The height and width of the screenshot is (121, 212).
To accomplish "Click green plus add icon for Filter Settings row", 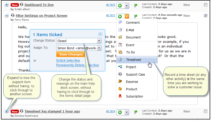I will coord(120,16).
